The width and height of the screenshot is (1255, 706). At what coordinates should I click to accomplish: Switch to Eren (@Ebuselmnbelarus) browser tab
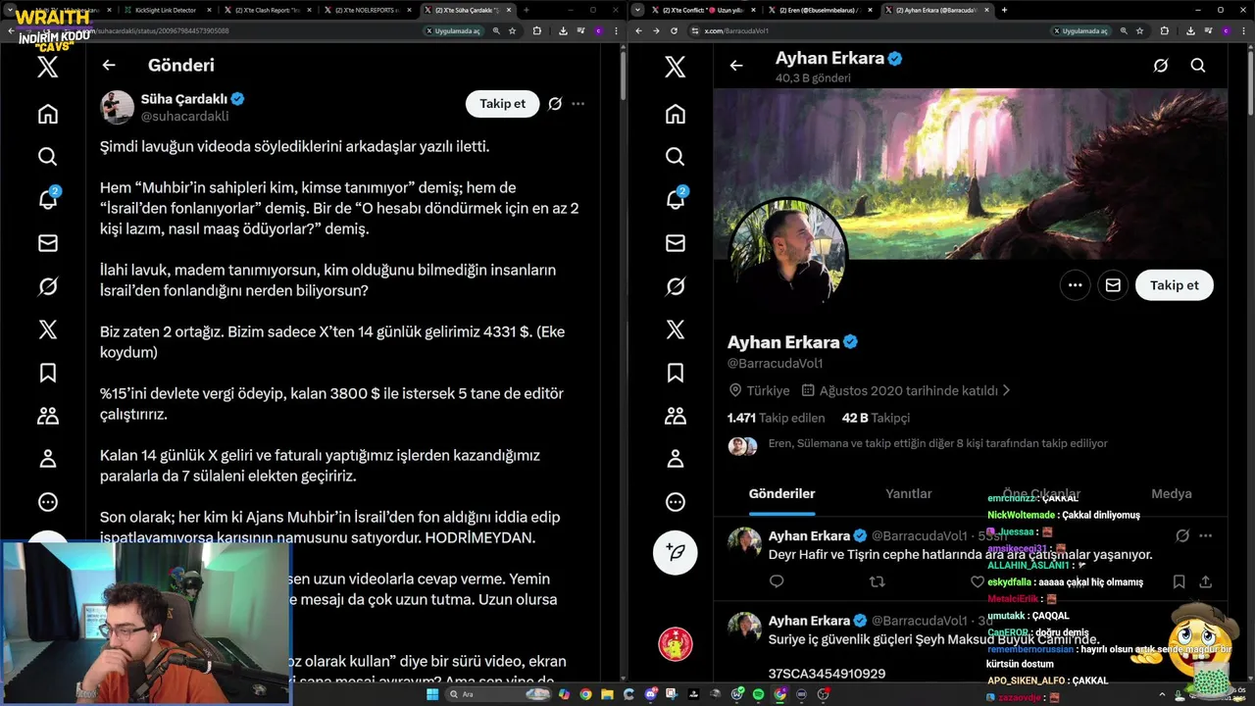click(820, 10)
